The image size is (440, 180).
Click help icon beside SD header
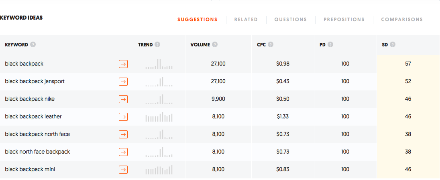pyautogui.click(x=393, y=45)
